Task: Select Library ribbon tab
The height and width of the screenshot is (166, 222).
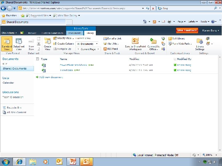Action: (90, 33)
